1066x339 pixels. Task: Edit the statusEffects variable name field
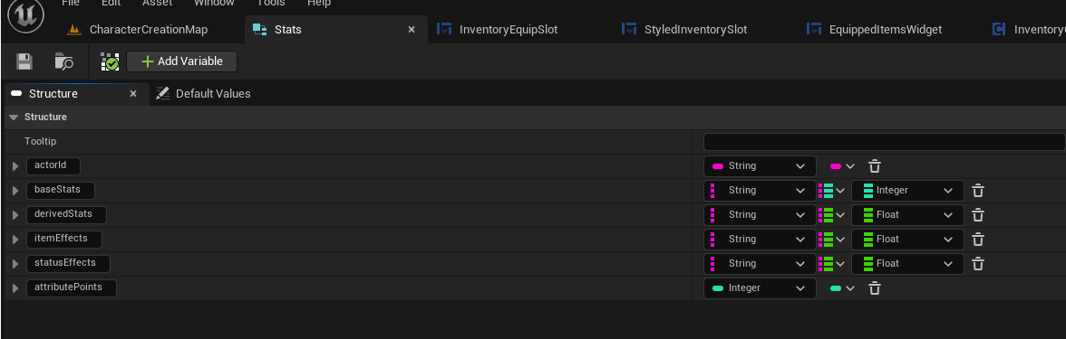pyautogui.click(x=68, y=263)
